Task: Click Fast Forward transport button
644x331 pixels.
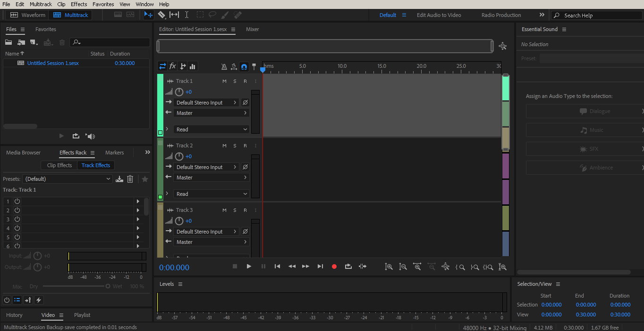Action: [306, 266]
